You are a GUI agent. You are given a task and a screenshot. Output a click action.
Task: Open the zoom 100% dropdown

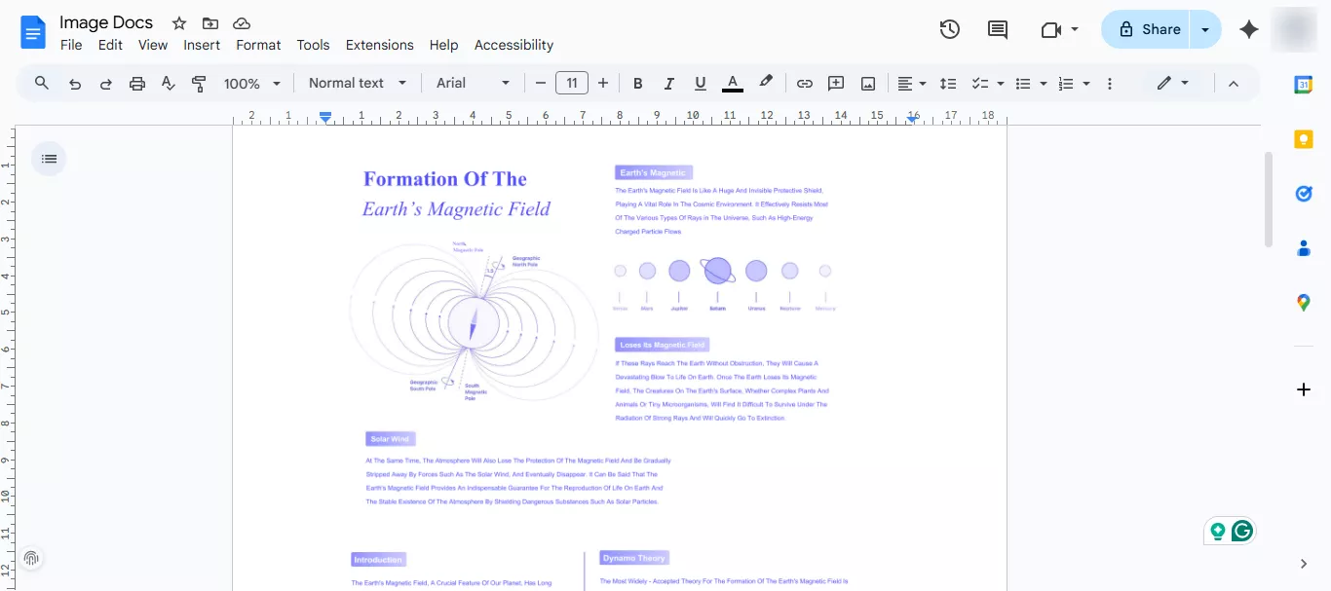pos(251,84)
